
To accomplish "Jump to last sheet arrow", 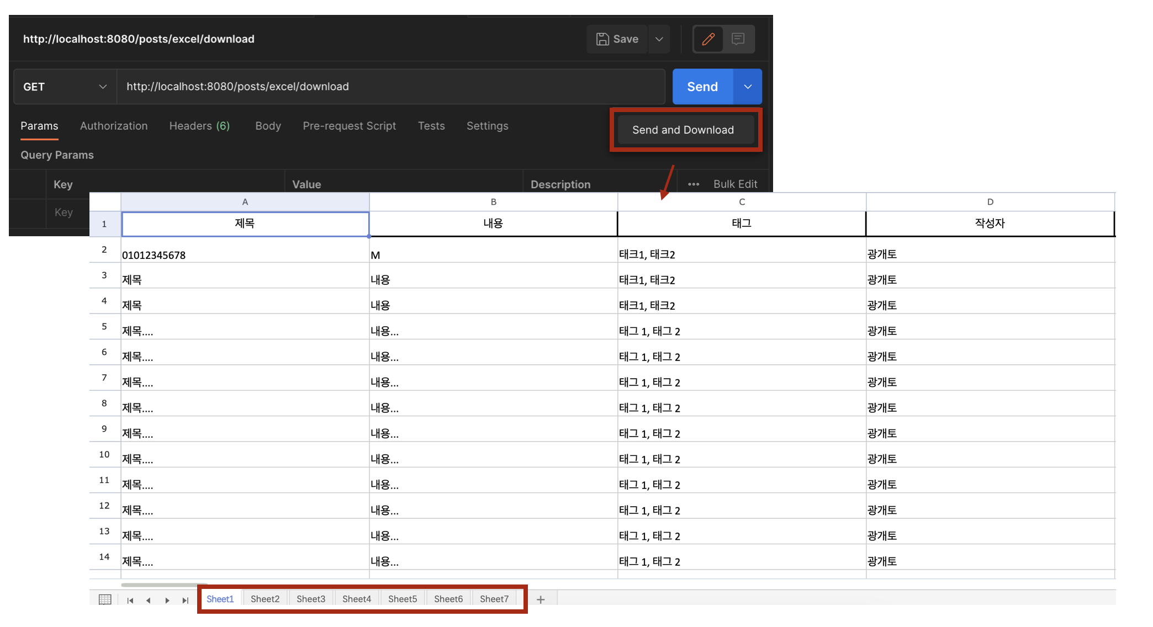I will point(186,600).
